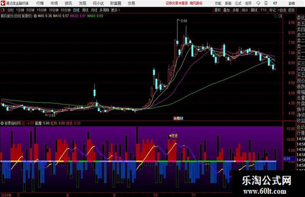Click the customer service headset icon
The image size is (305, 197).
(x=258, y=3)
